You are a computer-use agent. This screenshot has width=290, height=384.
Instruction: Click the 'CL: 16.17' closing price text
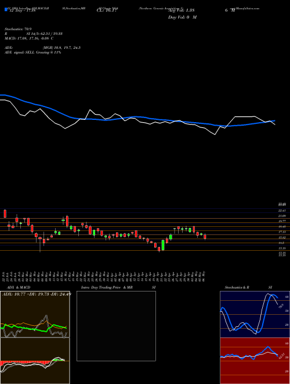[107, 10]
